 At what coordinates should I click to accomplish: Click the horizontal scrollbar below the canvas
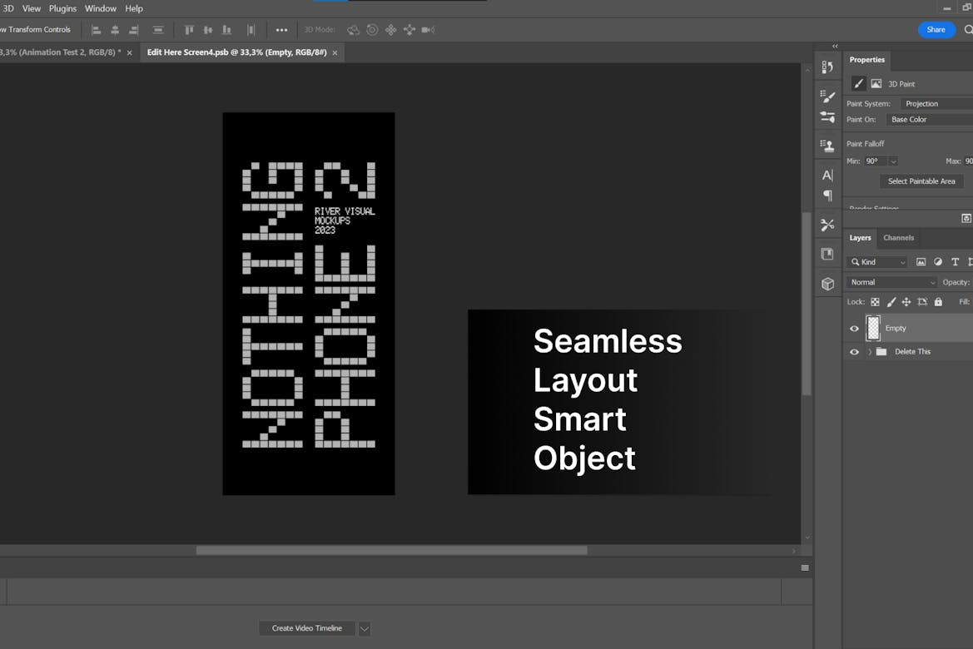tap(391, 550)
